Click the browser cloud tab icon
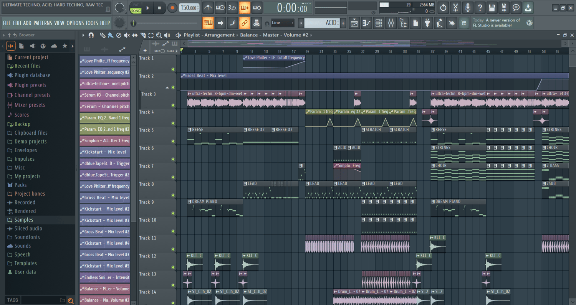The width and height of the screenshot is (576, 305). coord(54,46)
